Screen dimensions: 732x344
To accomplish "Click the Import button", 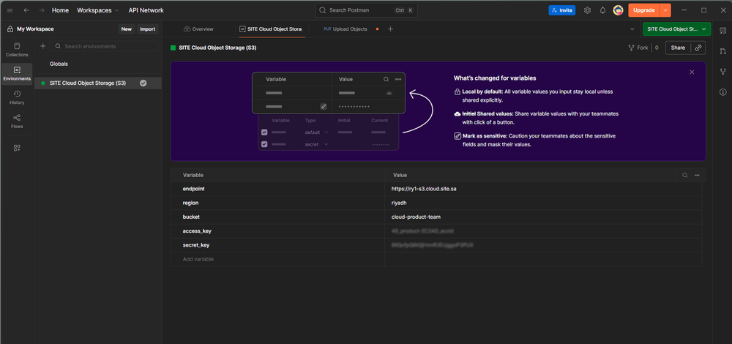I will (x=148, y=29).
